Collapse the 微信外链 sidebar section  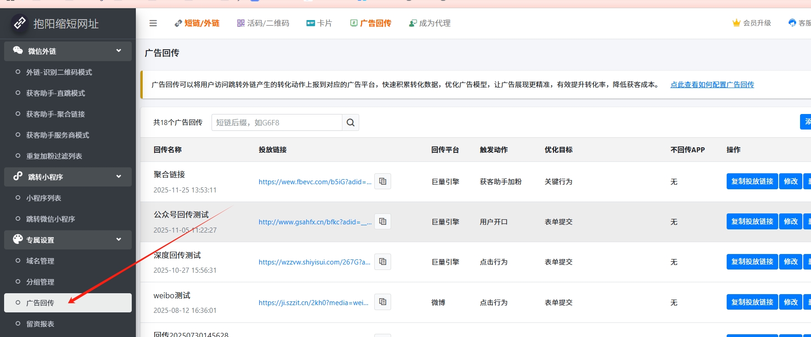(x=119, y=51)
